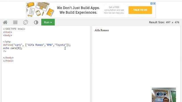Click the </body> closing tag line
182x102 pixels.
(8, 58)
